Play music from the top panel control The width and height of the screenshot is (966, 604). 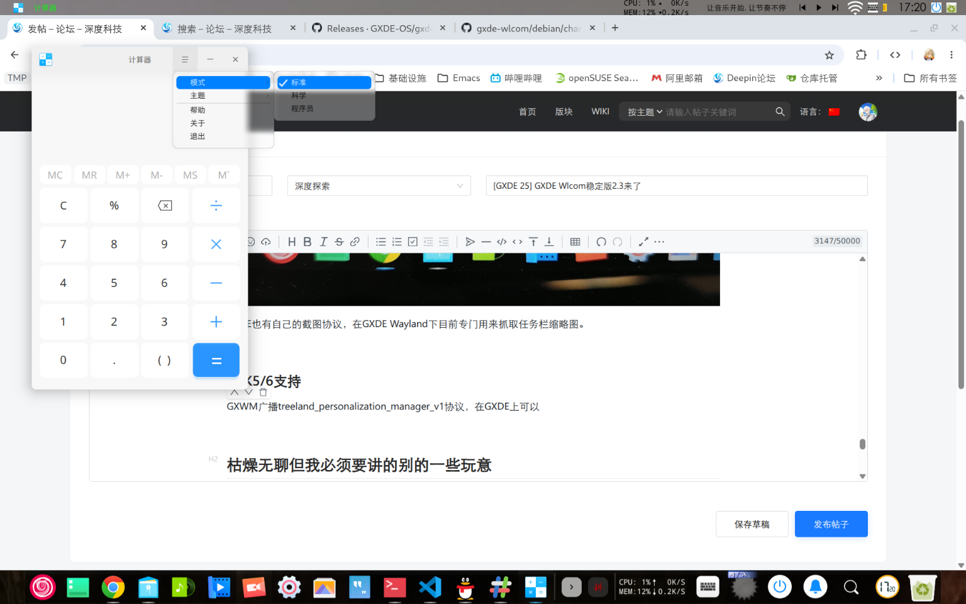(818, 8)
